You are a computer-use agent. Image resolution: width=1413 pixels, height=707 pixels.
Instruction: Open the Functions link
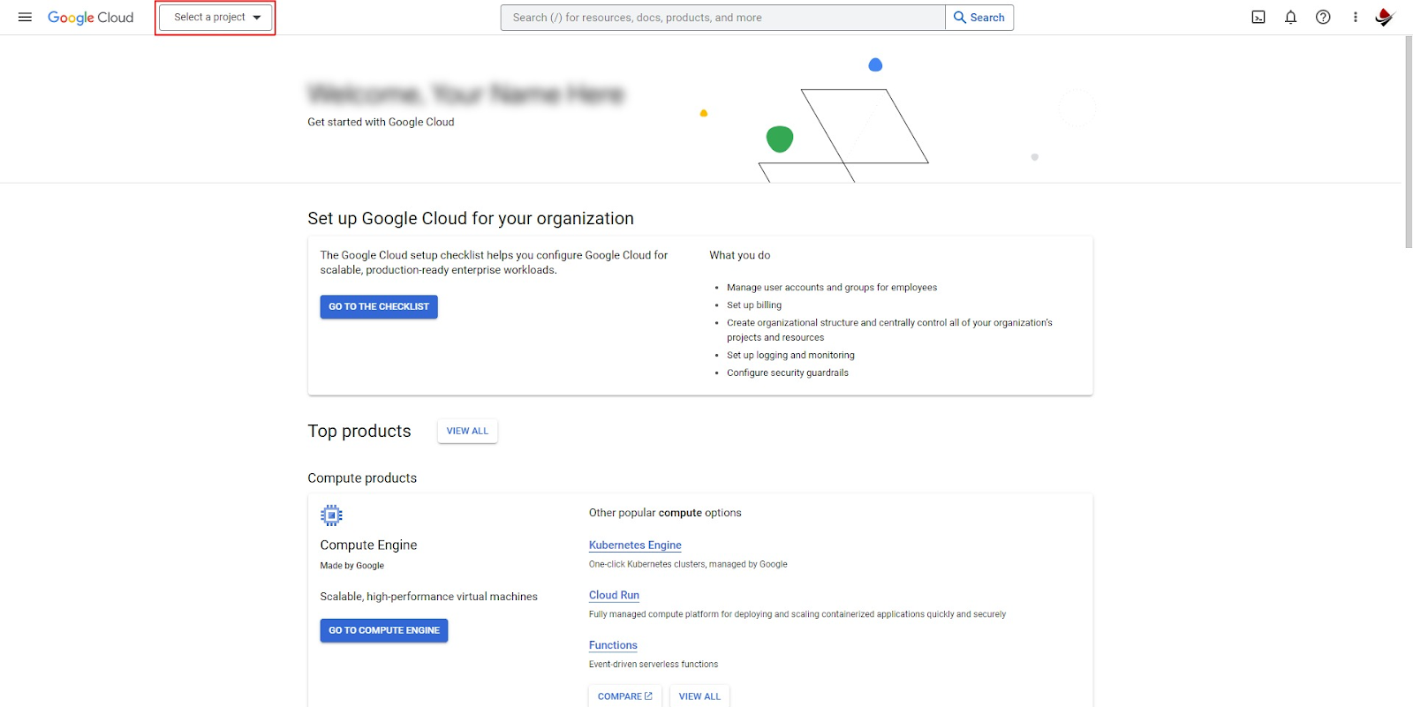click(613, 645)
